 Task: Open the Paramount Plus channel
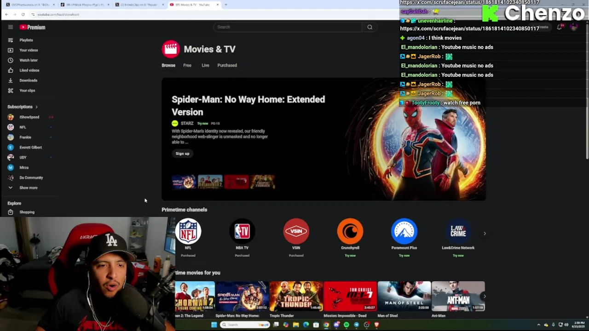(404, 231)
